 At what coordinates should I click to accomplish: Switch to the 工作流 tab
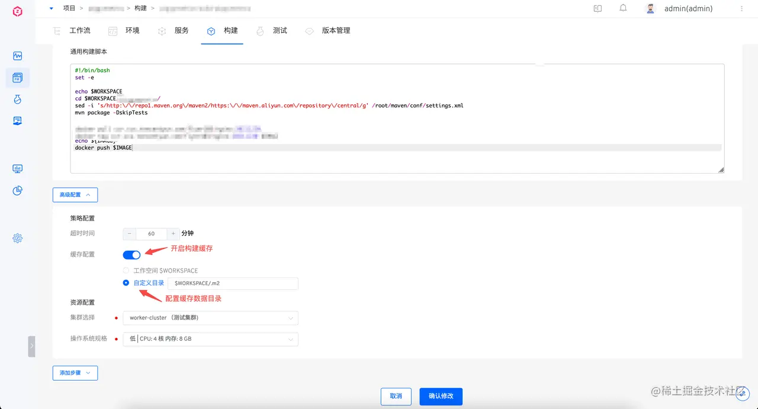72,31
